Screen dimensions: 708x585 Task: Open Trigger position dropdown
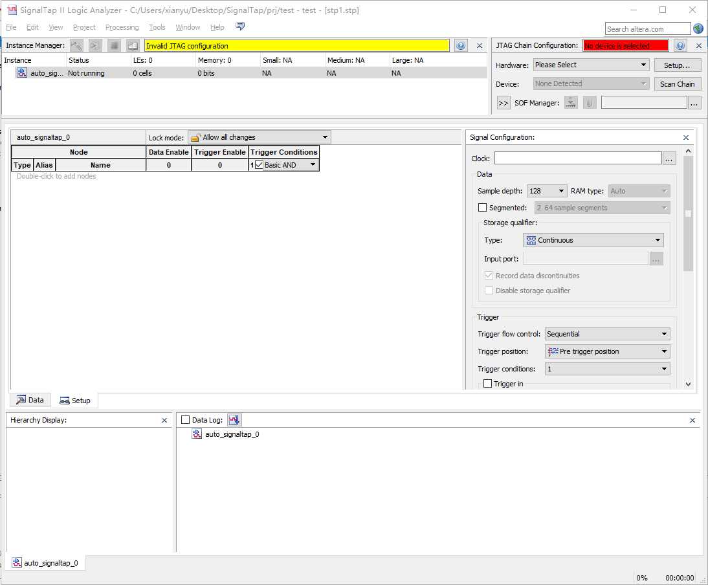click(607, 351)
